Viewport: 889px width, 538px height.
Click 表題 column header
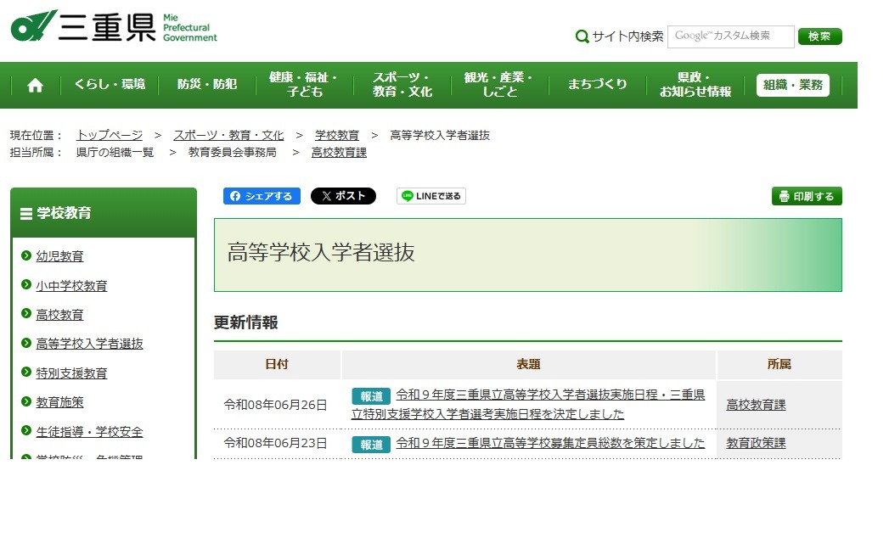(x=528, y=364)
